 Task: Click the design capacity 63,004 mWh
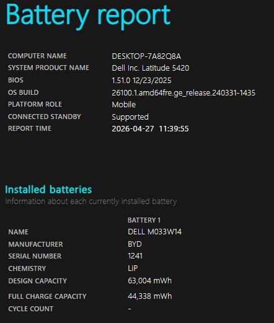pos(149,281)
